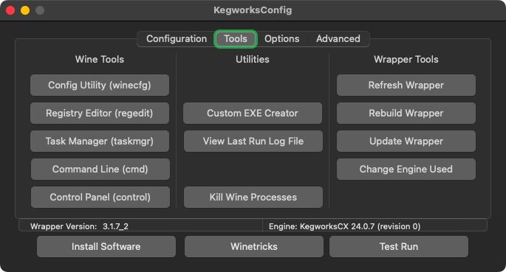The height and width of the screenshot is (272, 506).
Task: Click the Test Run button
Action: [399, 247]
